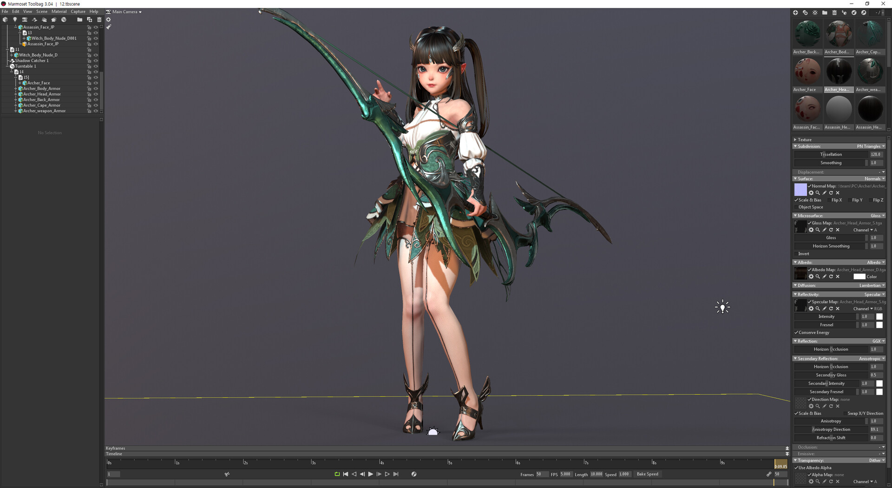
Task: Select Archer_Cape_Armor in scene tree
Action: pos(42,106)
